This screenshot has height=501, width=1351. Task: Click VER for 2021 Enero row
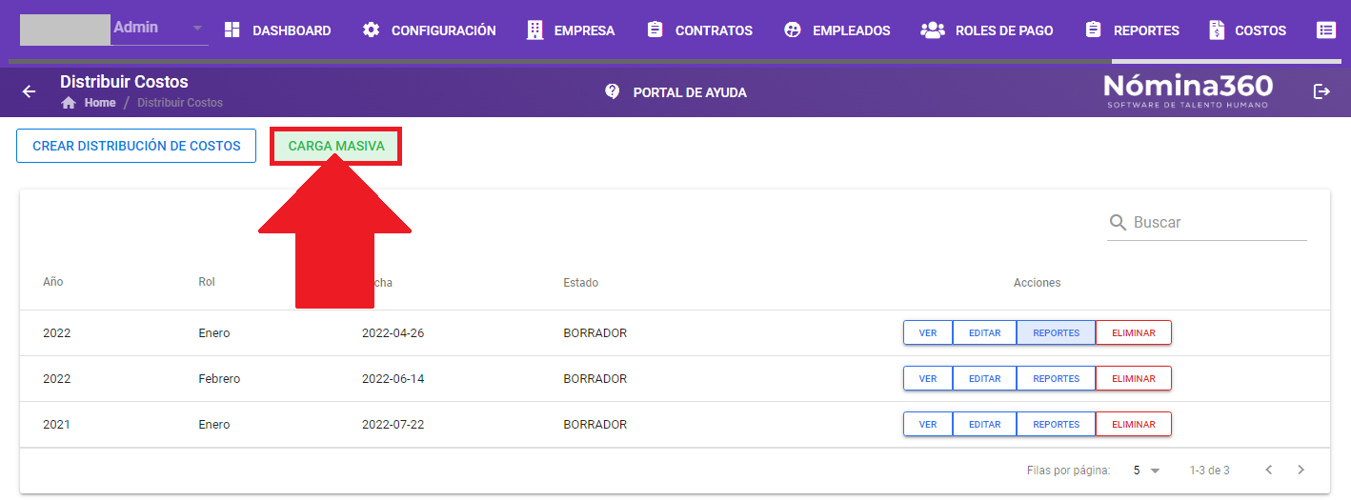coord(928,425)
